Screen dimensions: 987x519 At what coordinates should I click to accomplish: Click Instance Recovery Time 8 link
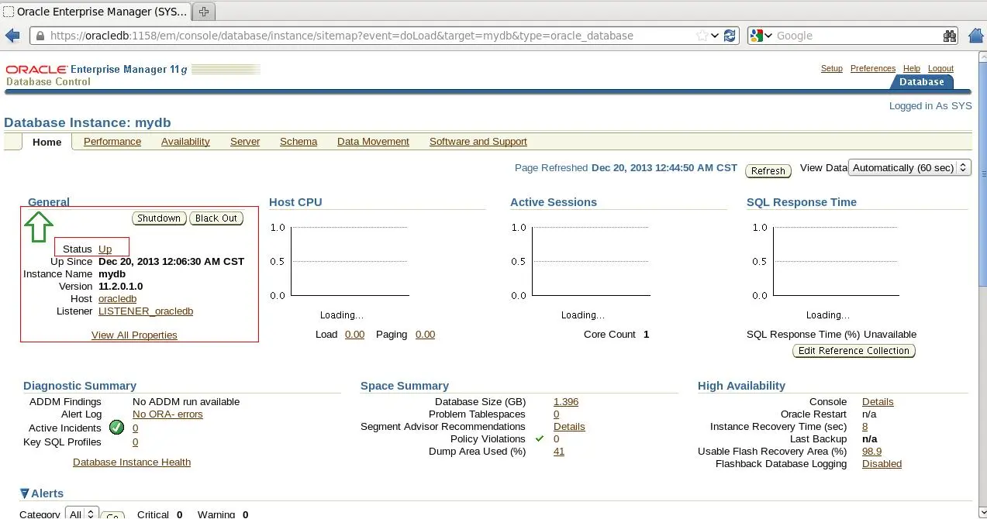click(864, 427)
